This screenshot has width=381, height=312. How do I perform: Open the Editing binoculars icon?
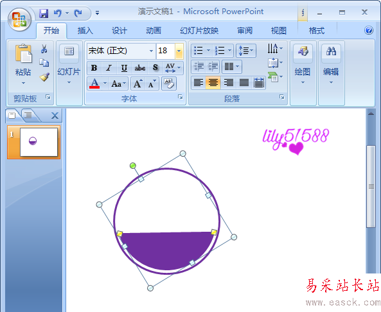(331, 51)
